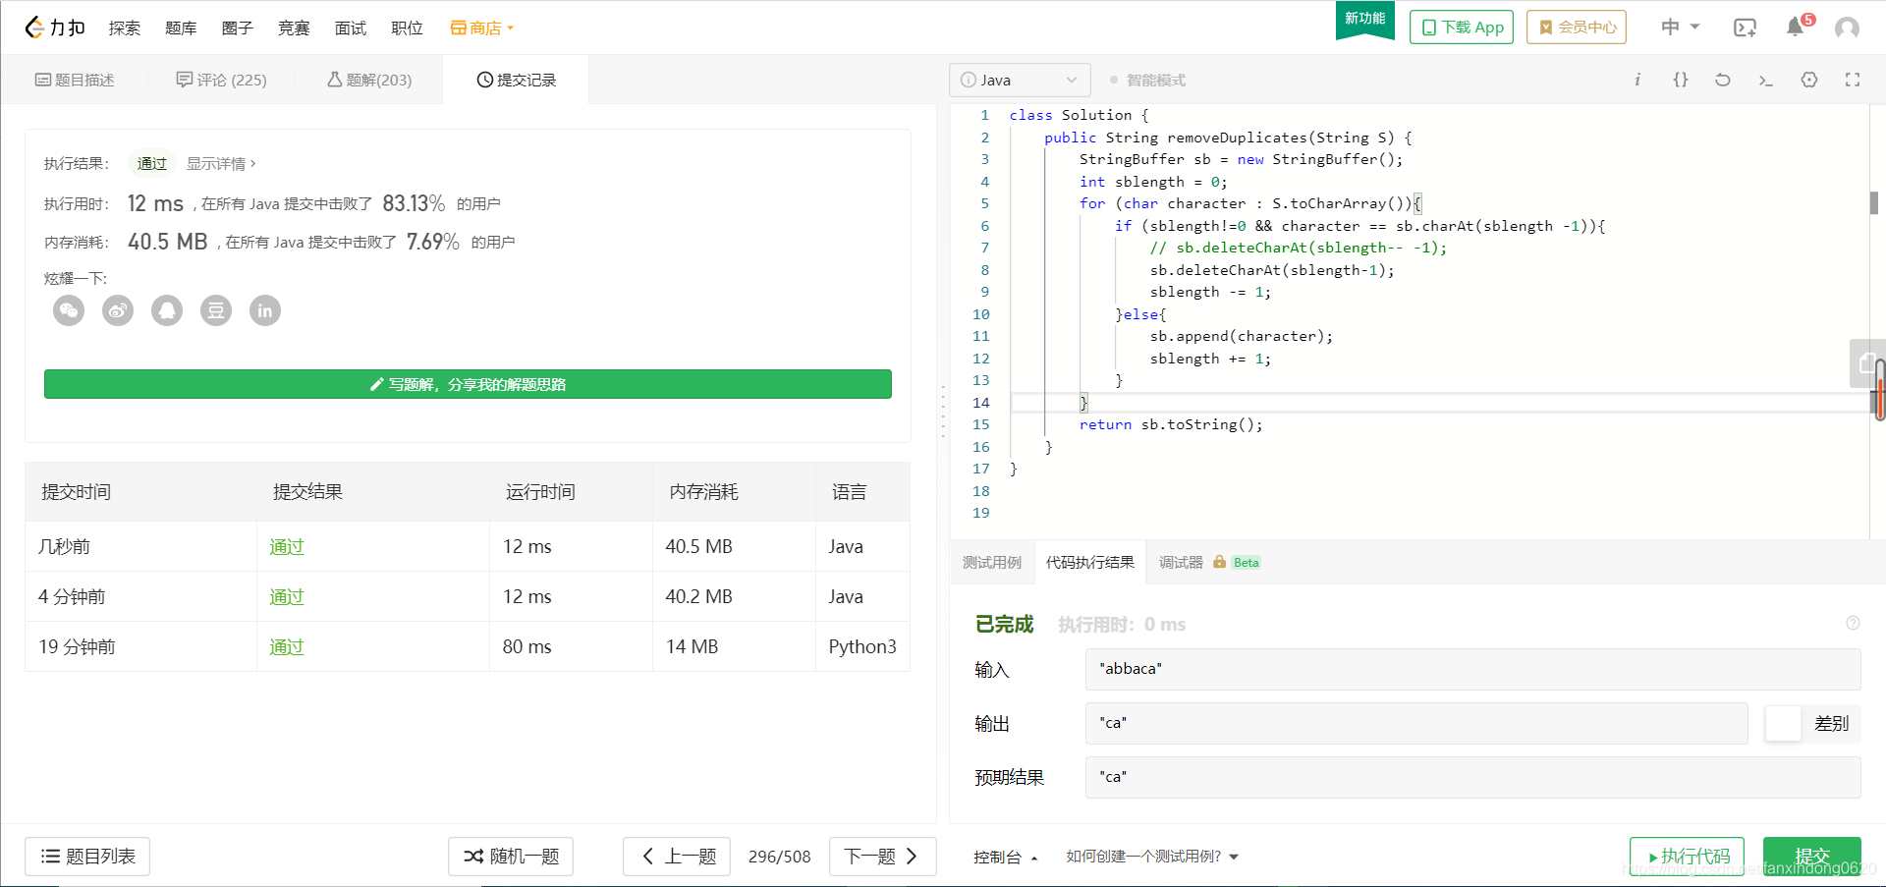The image size is (1886, 887).
Task: Open 调试器 Beta tab
Action: click(x=1209, y=562)
